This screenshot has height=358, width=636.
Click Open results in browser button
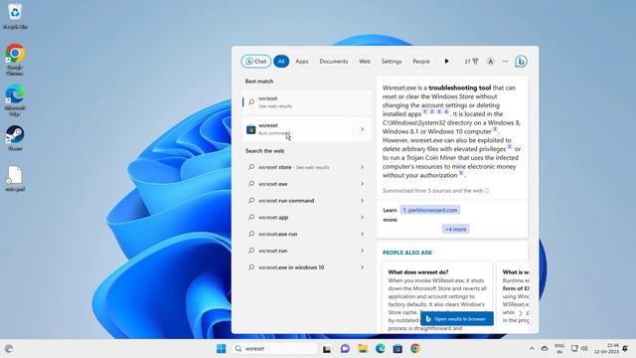coord(457,318)
